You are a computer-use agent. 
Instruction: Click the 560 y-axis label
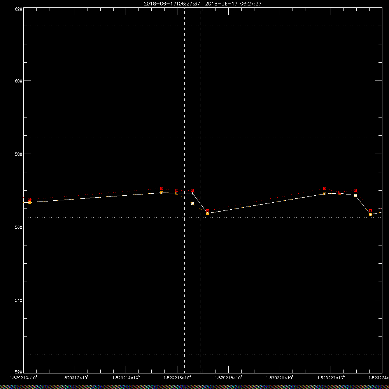pyautogui.click(x=19, y=227)
